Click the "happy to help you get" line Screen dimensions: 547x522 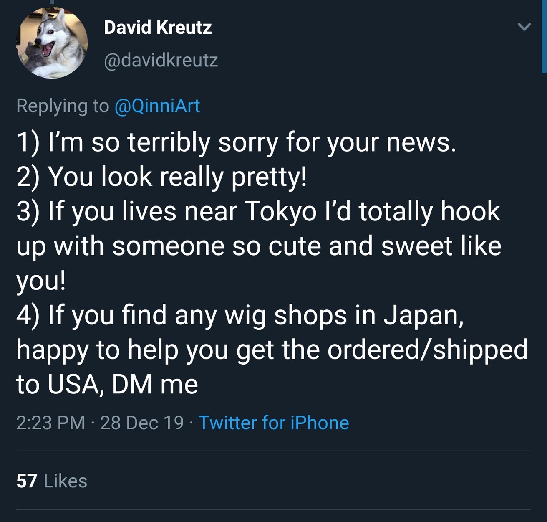[272, 349]
